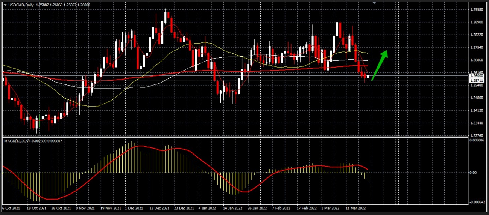Click the 11 Mar 2022 date label
The height and width of the screenshot is (215, 489).
pyautogui.click(x=355, y=207)
